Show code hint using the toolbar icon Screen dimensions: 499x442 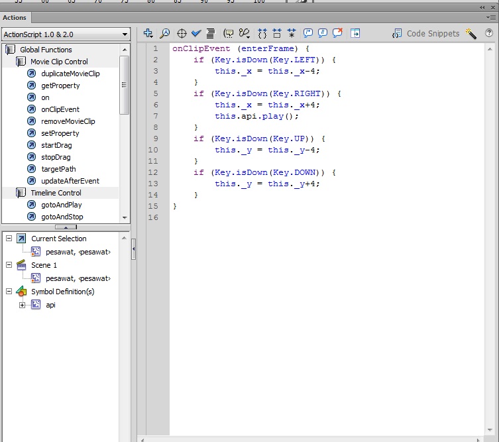[x=228, y=33]
